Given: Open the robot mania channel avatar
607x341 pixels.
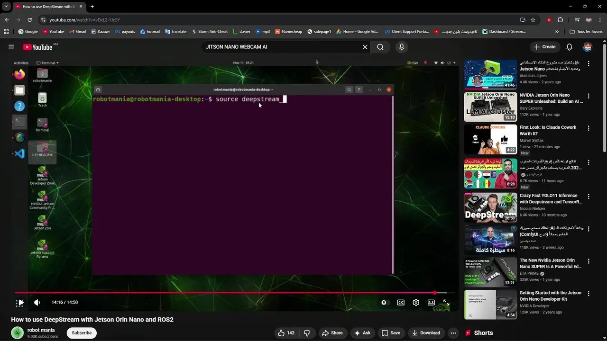Looking at the screenshot, I should coord(18,333).
